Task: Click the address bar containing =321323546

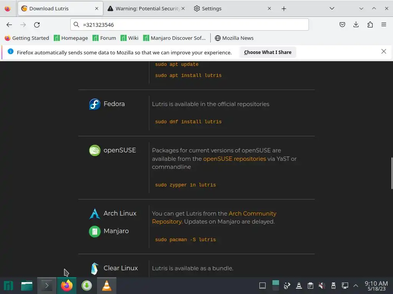Action: point(190,24)
